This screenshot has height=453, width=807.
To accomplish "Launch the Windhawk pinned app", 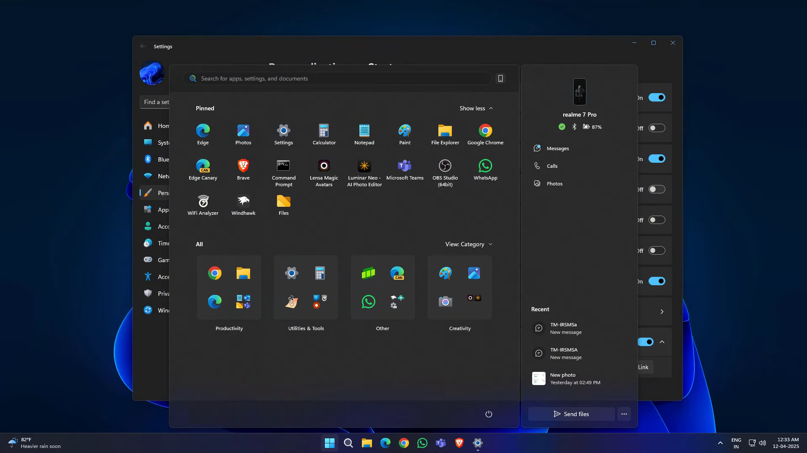I will (x=243, y=202).
